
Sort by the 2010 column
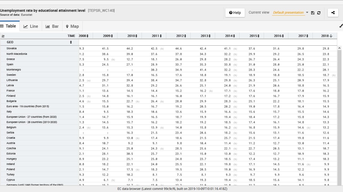(x=136, y=36)
